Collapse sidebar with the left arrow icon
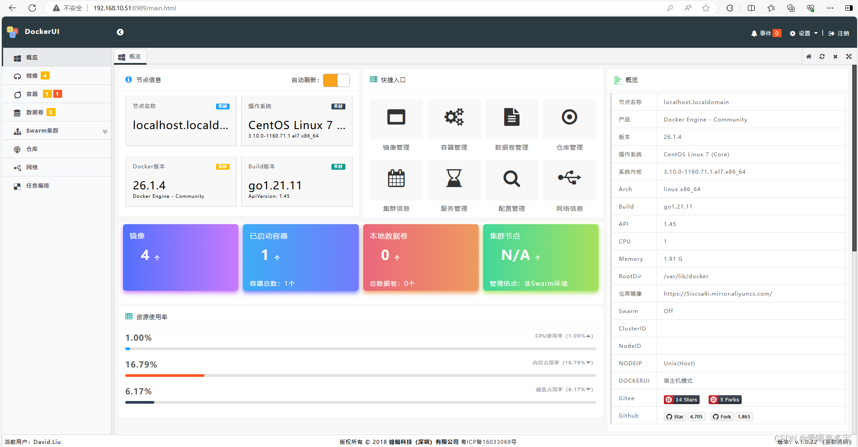The image size is (858, 447). pyautogui.click(x=120, y=32)
